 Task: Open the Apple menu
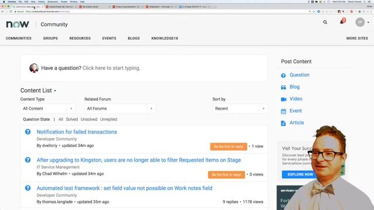pyautogui.click(x=4, y=2)
